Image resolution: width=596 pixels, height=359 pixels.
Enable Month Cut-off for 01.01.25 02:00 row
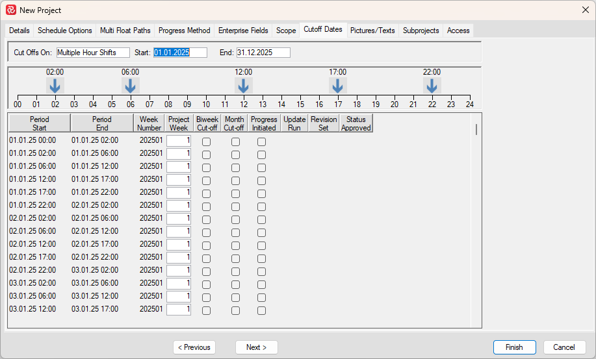pos(235,155)
